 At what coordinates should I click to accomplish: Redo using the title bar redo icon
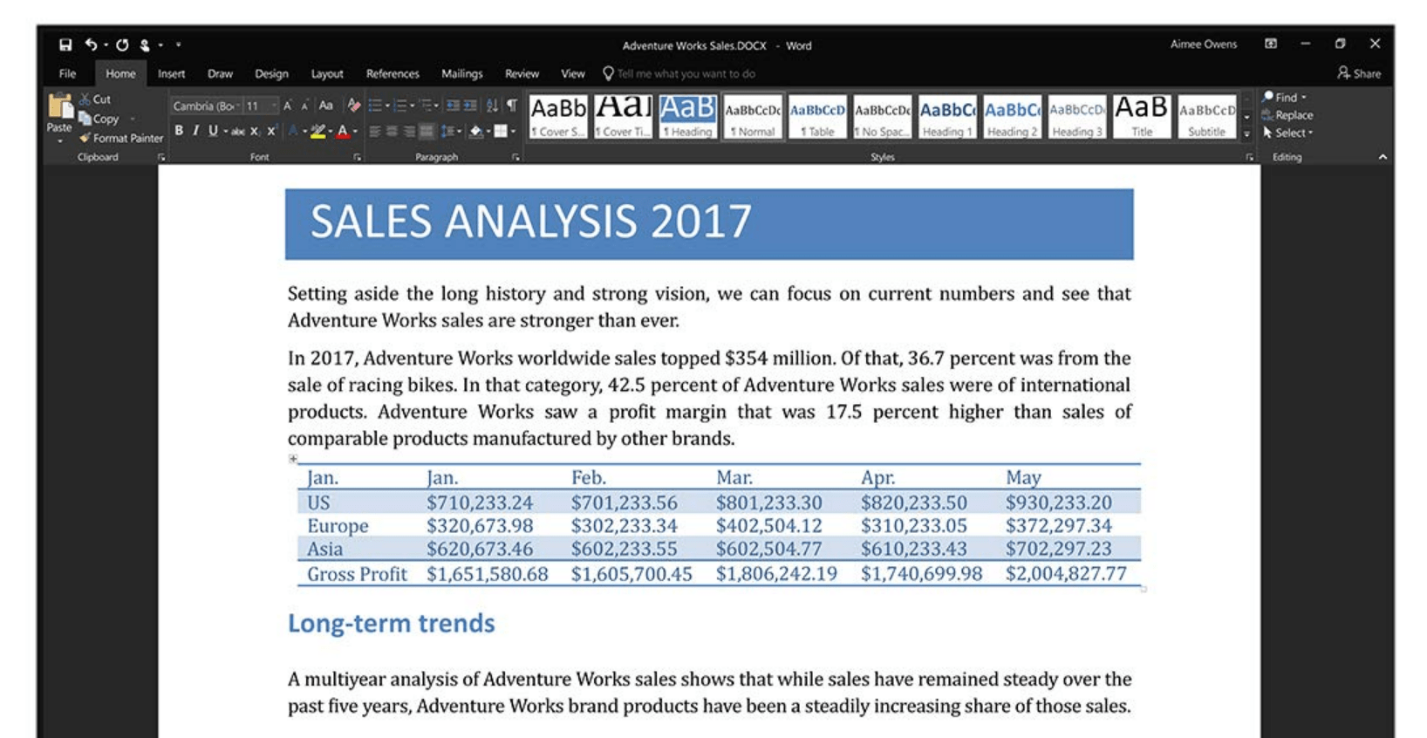122,44
